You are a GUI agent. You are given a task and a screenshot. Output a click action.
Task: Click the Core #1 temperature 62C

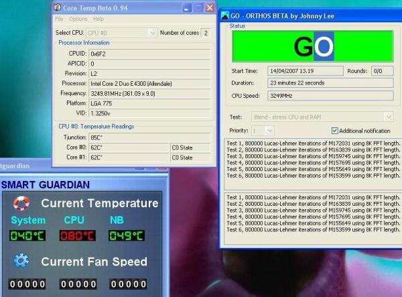pos(129,158)
